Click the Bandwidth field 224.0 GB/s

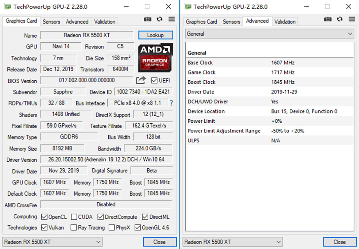click(x=148, y=149)
